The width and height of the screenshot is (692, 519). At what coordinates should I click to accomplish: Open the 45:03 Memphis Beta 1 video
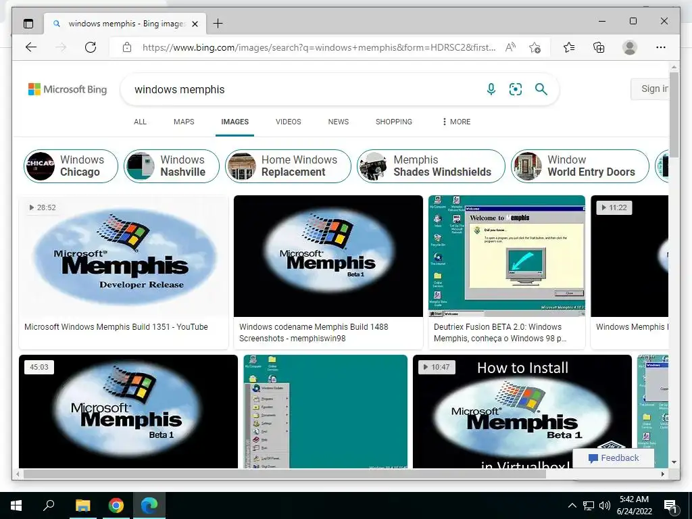(128, 412)
